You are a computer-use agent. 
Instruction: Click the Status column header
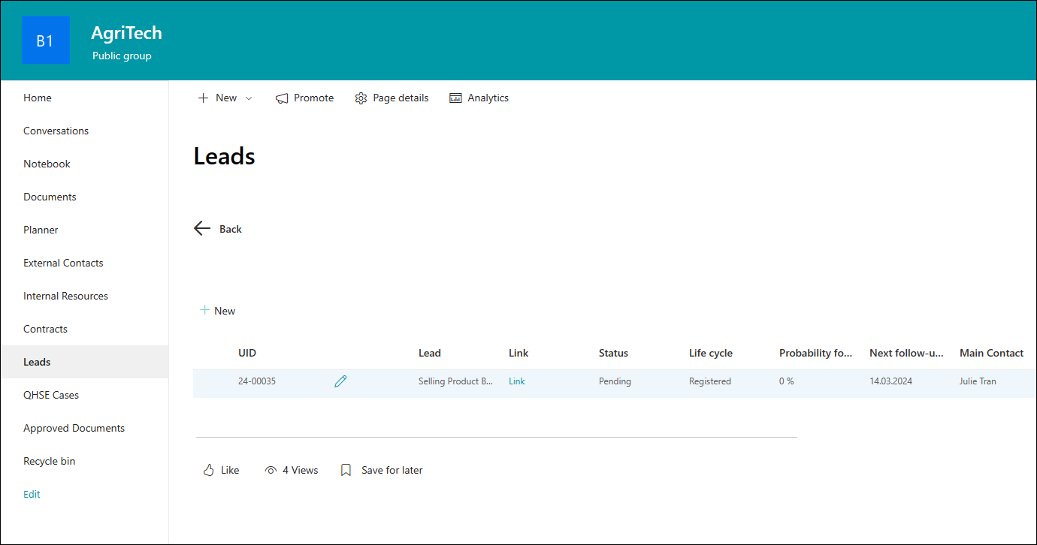613,353
